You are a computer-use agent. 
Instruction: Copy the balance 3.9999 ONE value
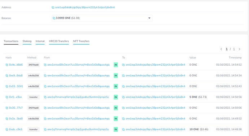(54, 18)
